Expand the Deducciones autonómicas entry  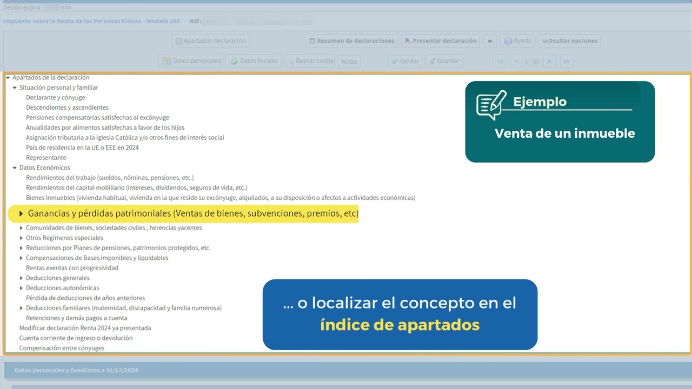(22, 287)
